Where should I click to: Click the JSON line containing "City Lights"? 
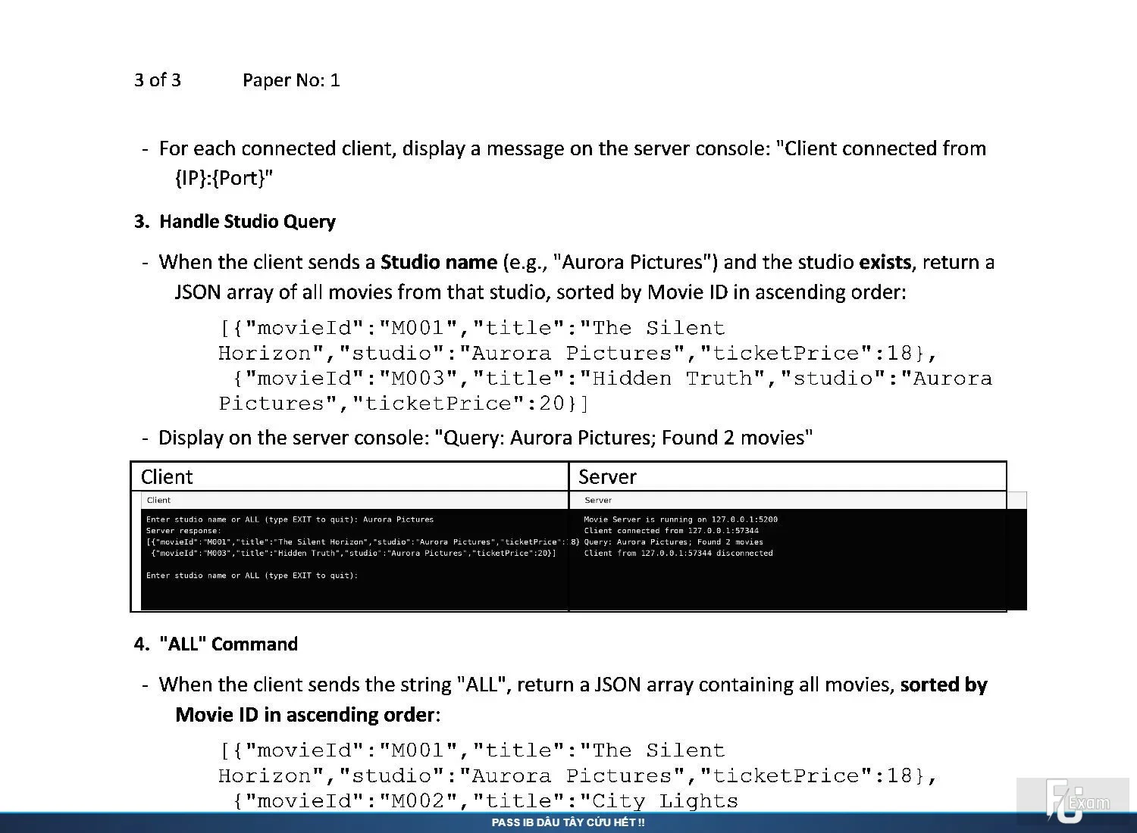[485, 801]
